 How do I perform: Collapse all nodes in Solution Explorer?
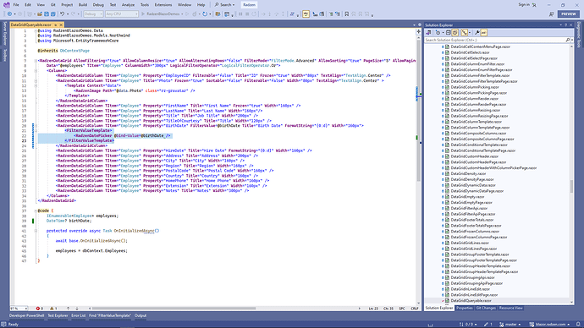pyautogui.click(x=449, y=33)
